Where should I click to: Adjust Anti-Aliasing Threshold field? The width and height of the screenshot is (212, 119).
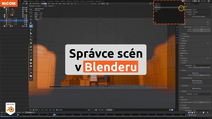pyautogui.click(x=202, y=102)
